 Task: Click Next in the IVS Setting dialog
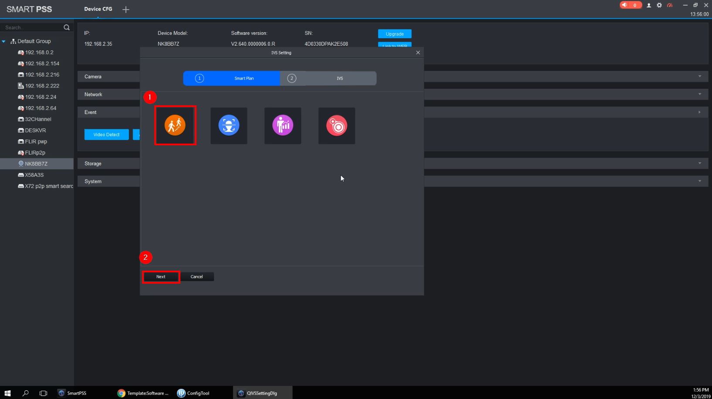coord(161,277)
